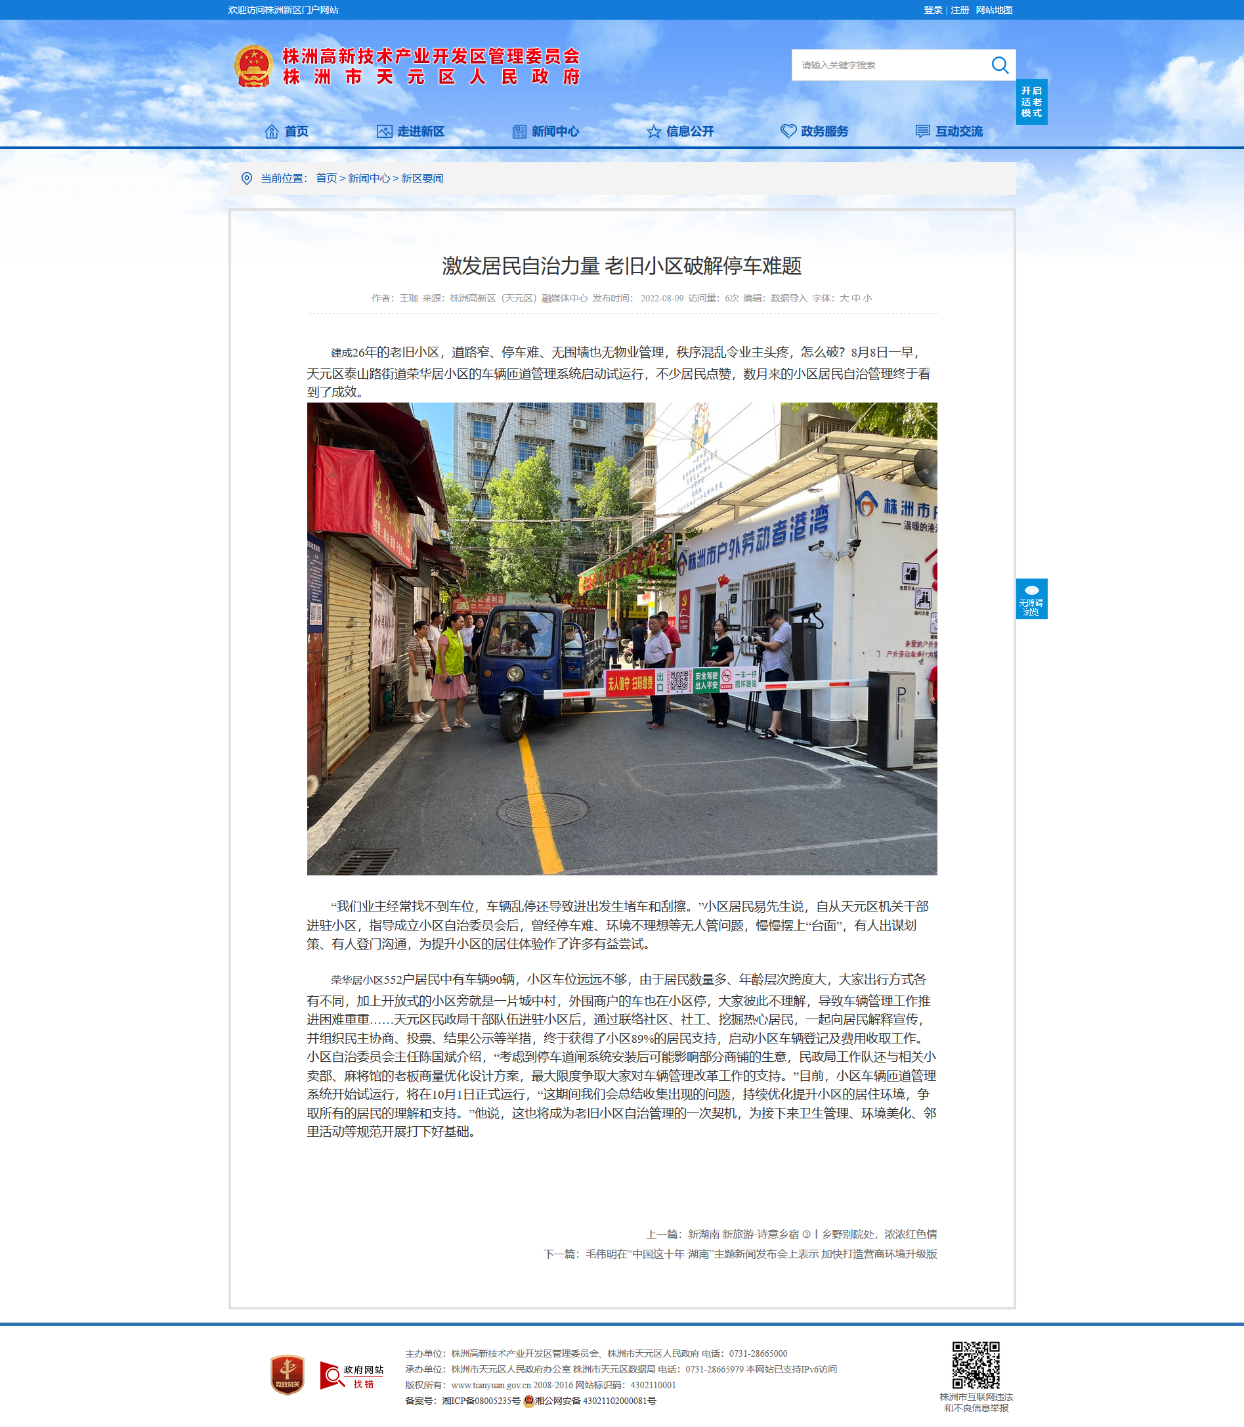The width and height of the screenshot is (1244, 1427).
Task: Open the 政务服务 menu
Action: point(825,131)
